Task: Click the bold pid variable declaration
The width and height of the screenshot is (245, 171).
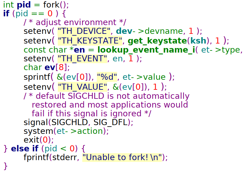Action: coord(24,5)
